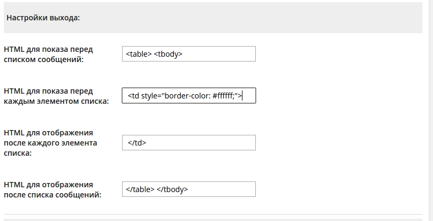Click the "перед каждым элементом списка" label
Image resolution: width=433 pixels, height=221 pixels.
[56, 96]
